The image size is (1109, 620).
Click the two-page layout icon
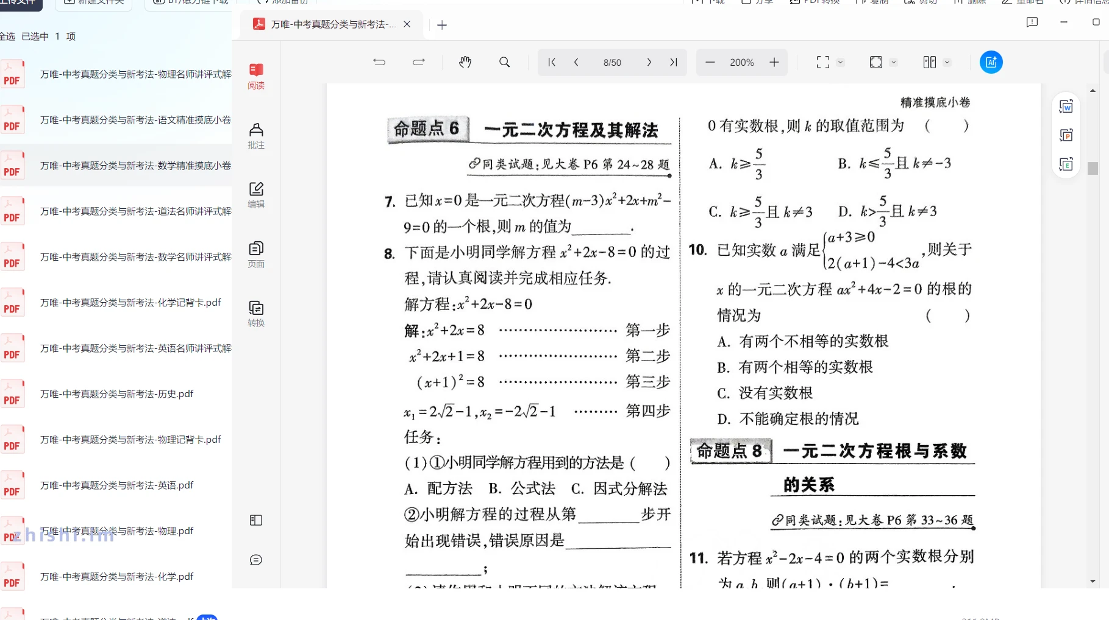[x=930, y=62]
